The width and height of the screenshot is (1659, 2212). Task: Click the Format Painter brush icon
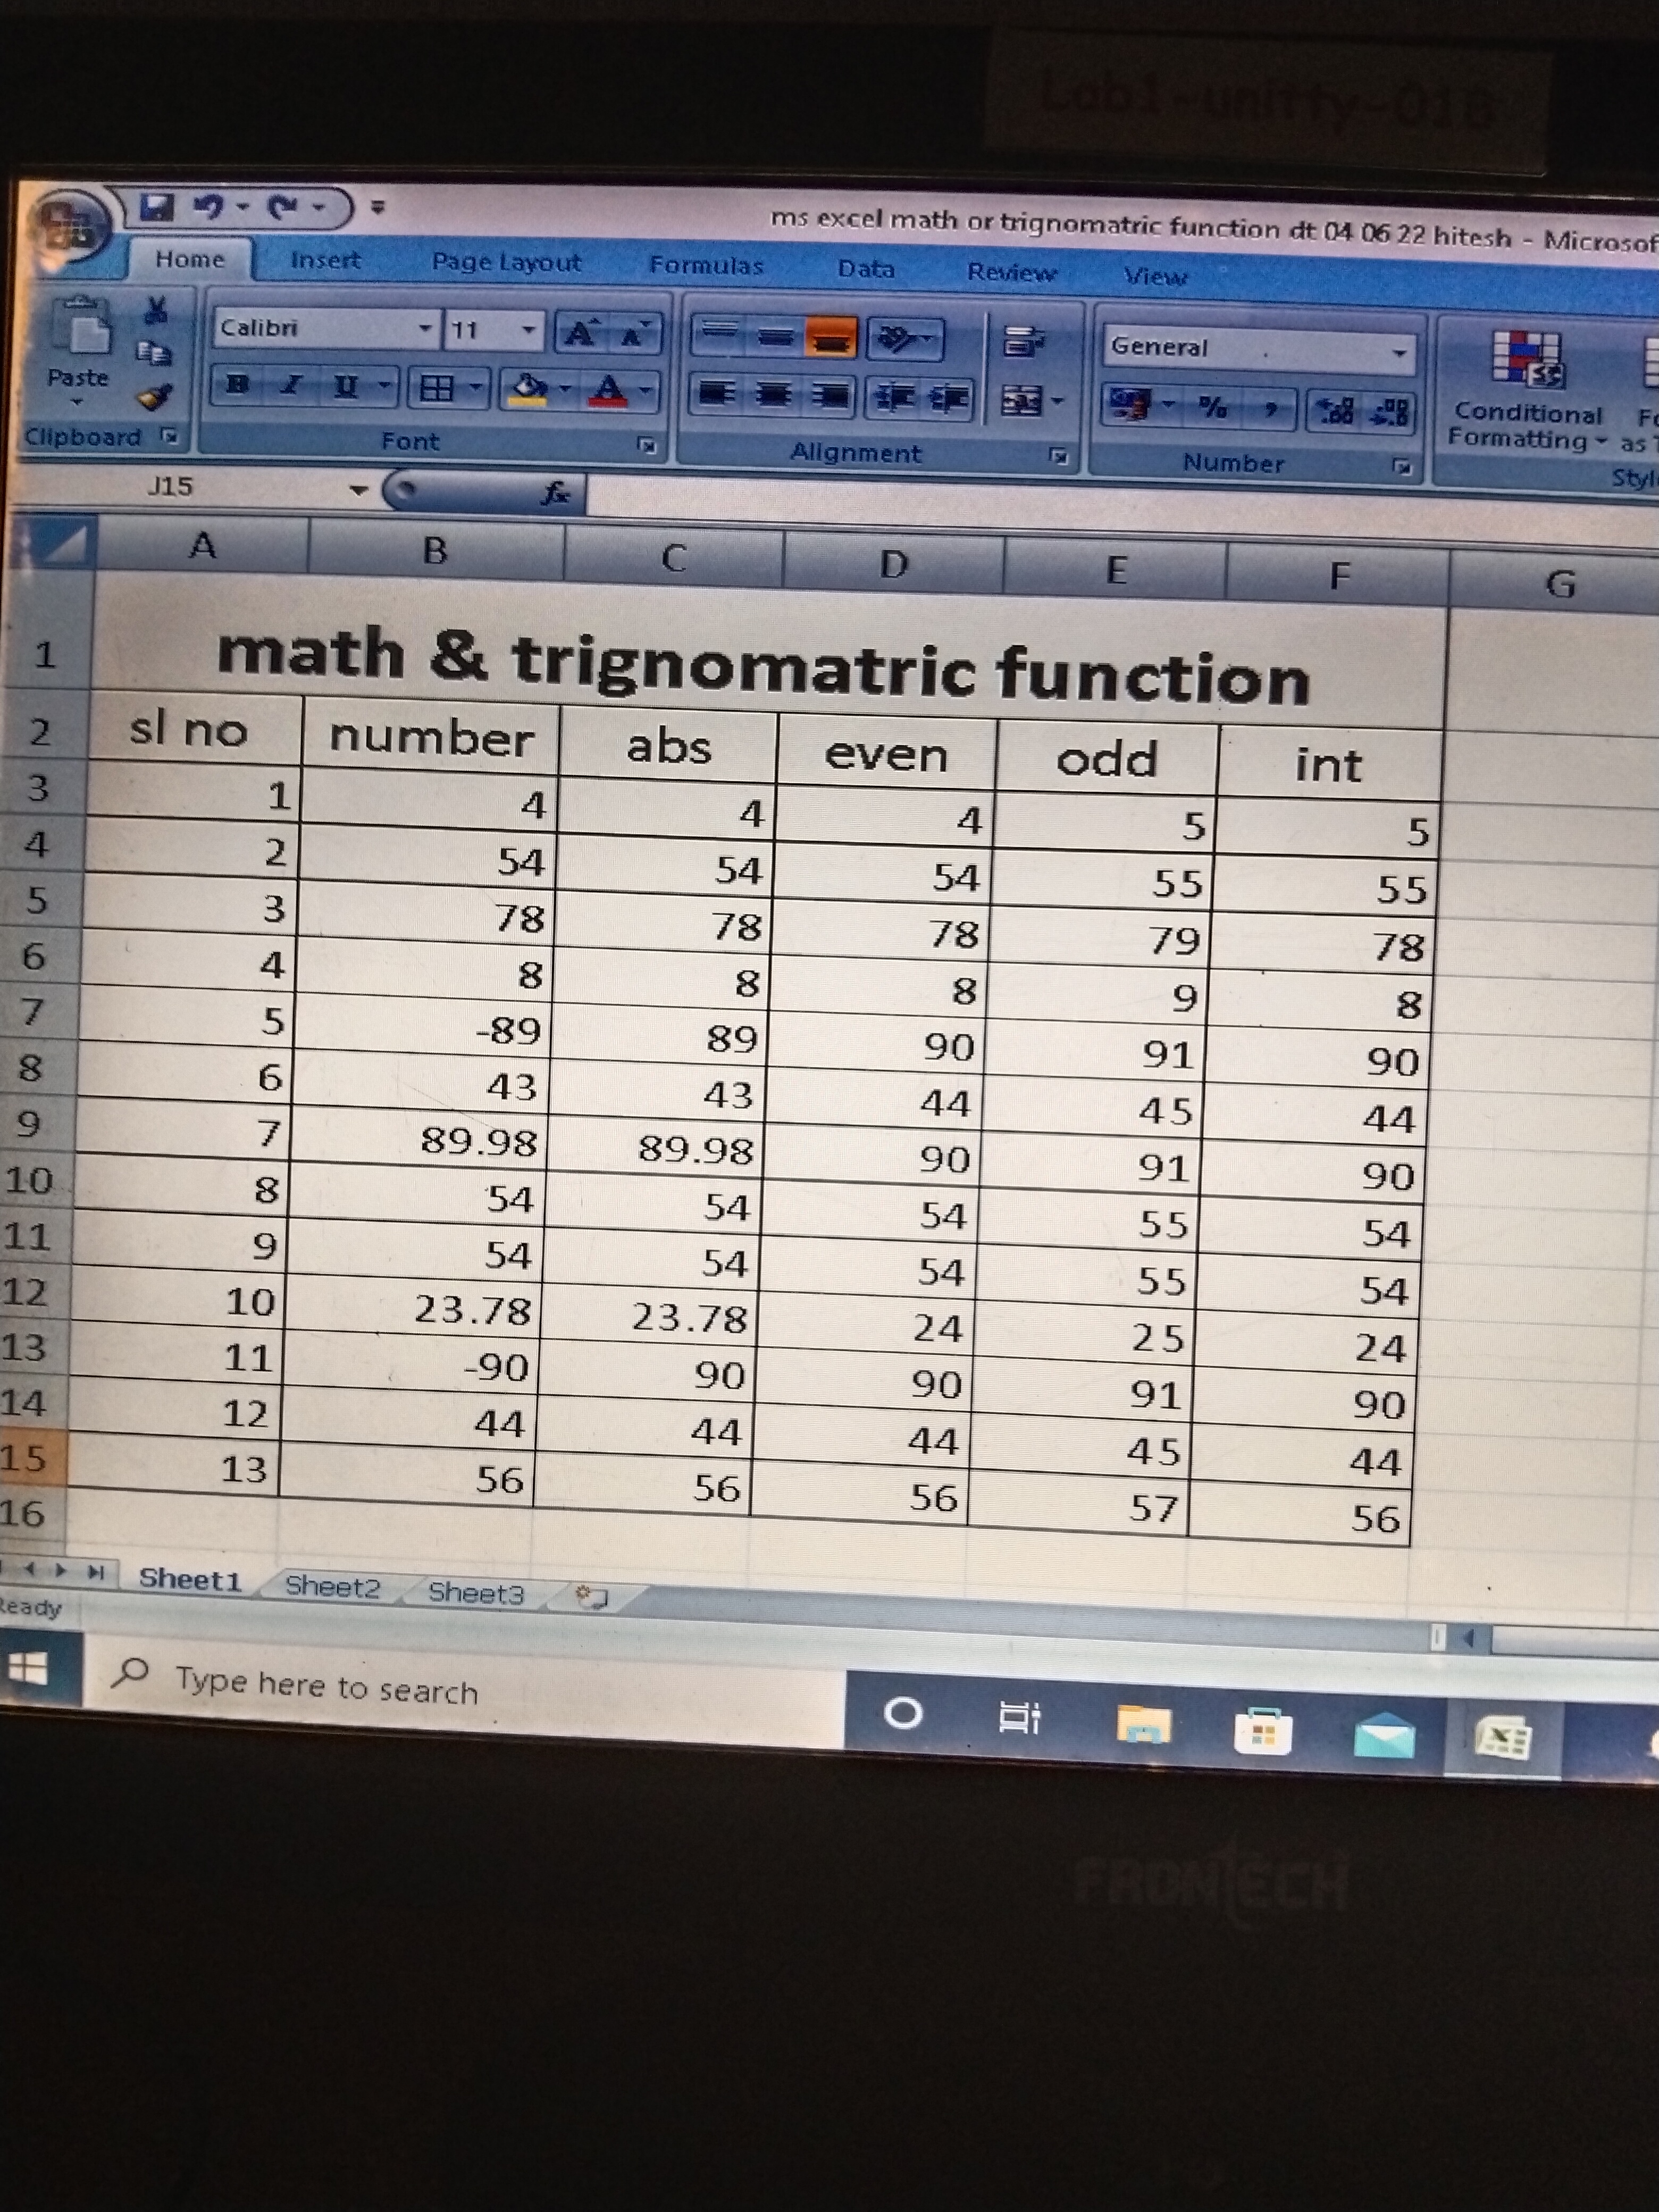click(x=154, y=397)
